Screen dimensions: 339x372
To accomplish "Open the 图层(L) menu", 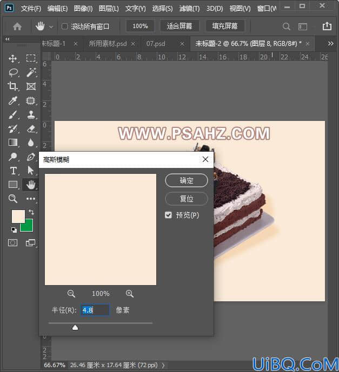I will pos(109,9).
